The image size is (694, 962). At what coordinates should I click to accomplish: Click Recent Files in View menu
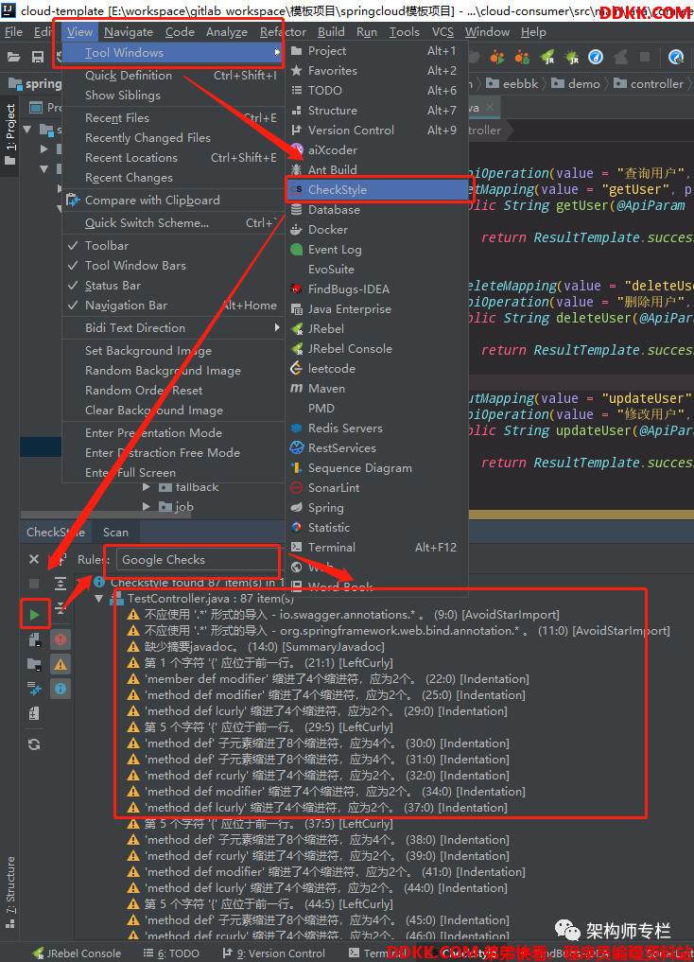(173, 118)
